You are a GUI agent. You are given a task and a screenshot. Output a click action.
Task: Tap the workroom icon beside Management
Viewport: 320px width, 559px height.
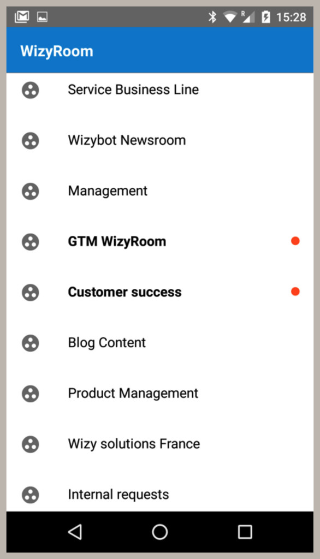click(x=31, y=191)
